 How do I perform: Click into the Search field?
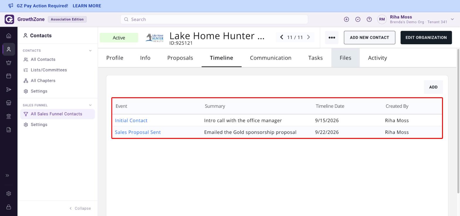(214, 19)
